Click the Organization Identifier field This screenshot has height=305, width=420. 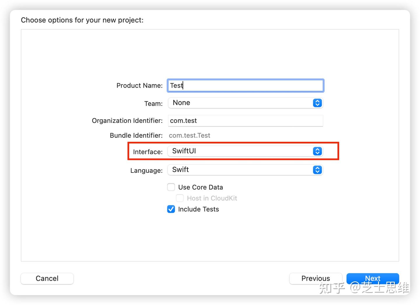point(245,121)
